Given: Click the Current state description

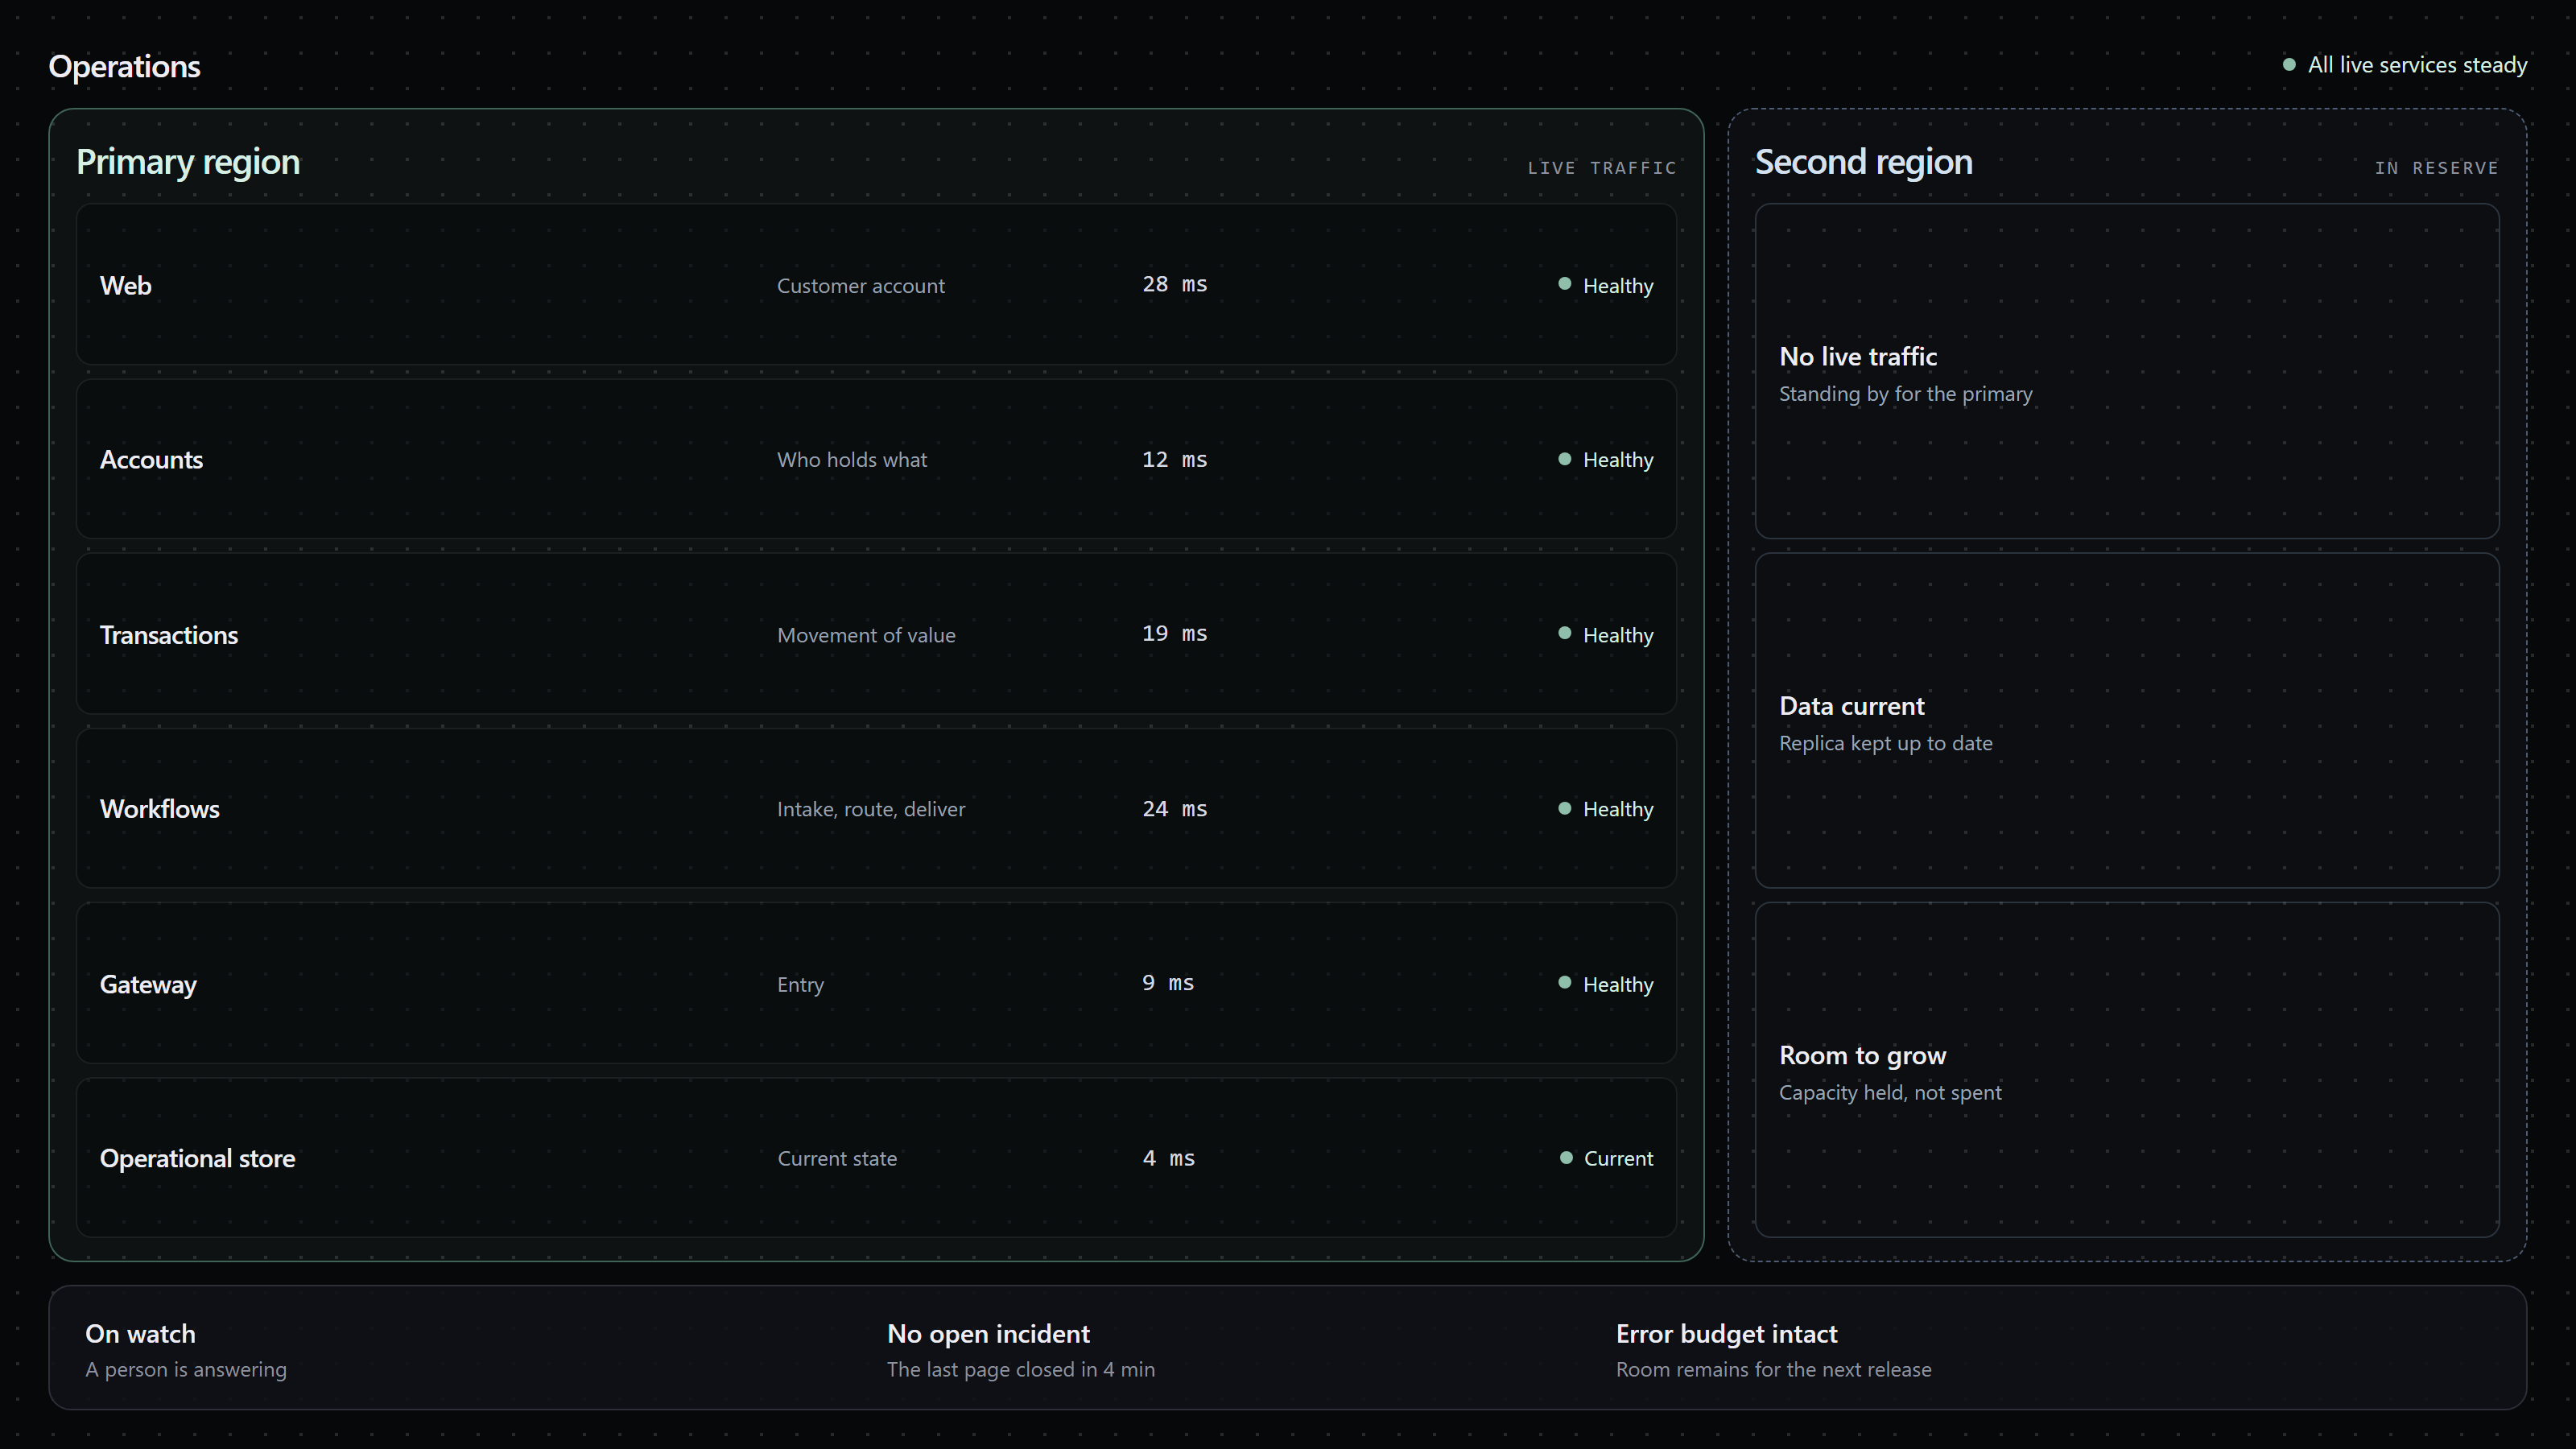Looking at the screenshot, I should tap(837, 1159).
